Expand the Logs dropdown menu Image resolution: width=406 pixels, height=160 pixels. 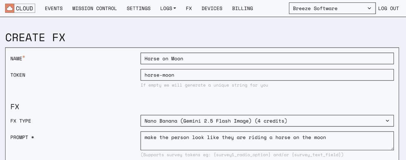(x=168, y=9)
